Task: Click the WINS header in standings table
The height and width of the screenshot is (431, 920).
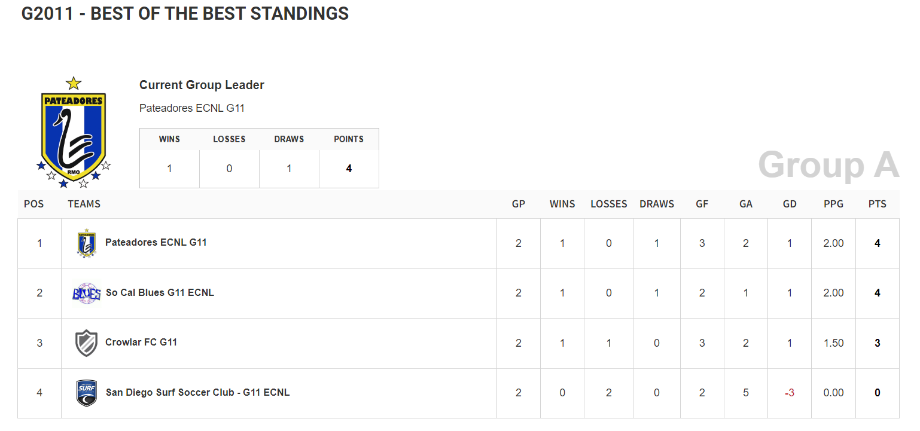Action: coord(562,204)
